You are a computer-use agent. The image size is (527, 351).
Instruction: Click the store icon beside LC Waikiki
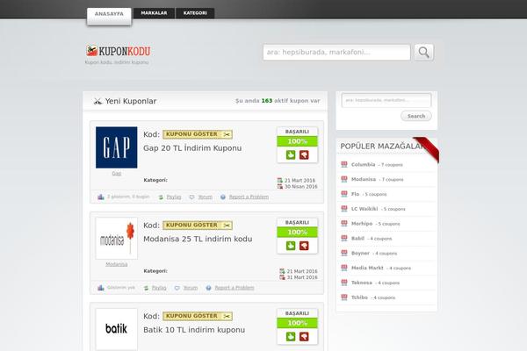(x=344, y=209)
